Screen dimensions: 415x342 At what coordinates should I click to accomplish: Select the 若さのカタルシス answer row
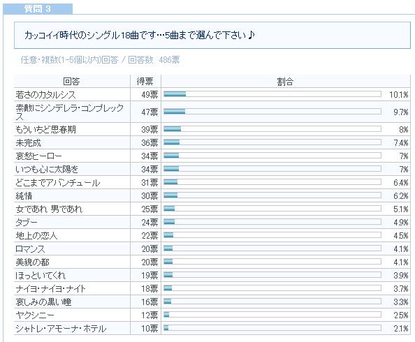[x=212, y=94]
